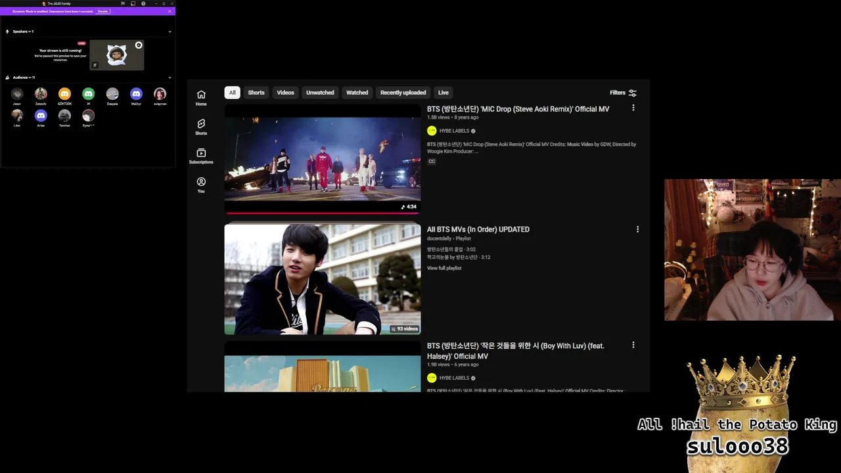Play the MIC Drop video thumbnail

pos(323,158)
